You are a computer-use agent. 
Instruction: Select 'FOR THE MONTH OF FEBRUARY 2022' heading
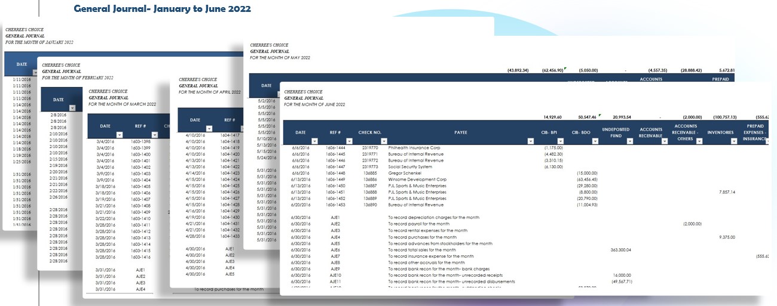[x=78, y=78]
